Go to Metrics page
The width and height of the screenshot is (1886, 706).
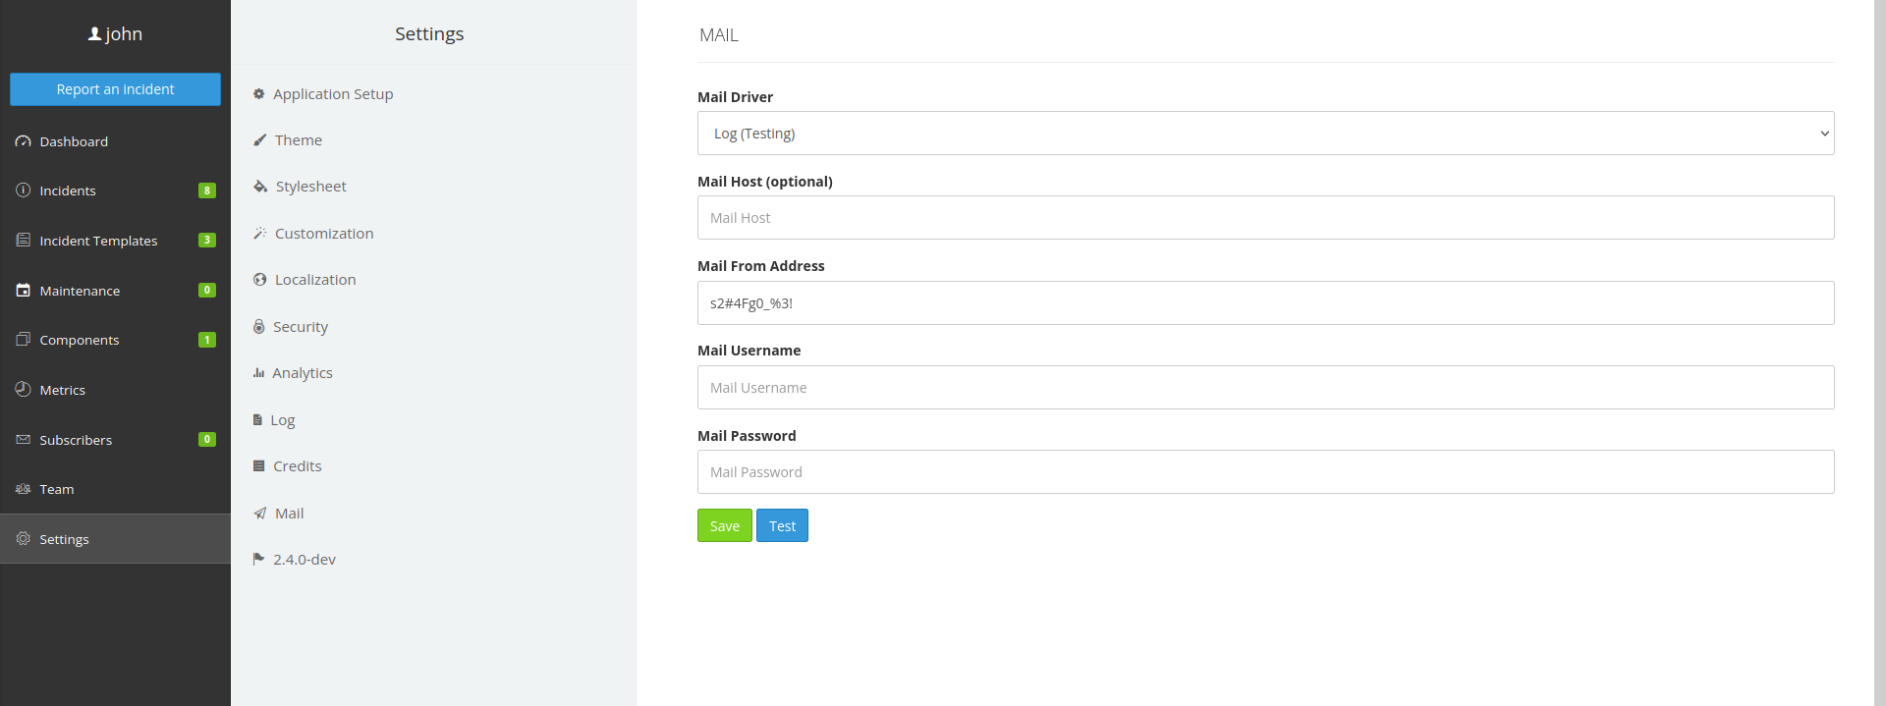pos(115,390)
